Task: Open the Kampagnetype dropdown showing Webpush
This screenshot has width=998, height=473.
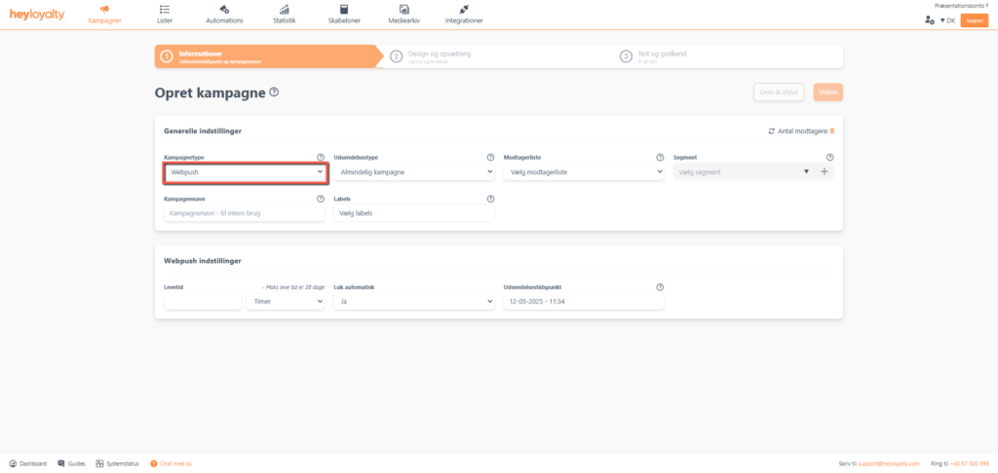Action: point(245,172)
